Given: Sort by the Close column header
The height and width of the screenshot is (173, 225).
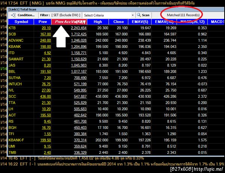Looking at the screenshot, I should tap(118, 22).
